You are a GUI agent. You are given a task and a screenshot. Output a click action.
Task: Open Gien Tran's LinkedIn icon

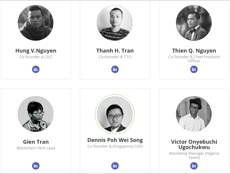36,166
